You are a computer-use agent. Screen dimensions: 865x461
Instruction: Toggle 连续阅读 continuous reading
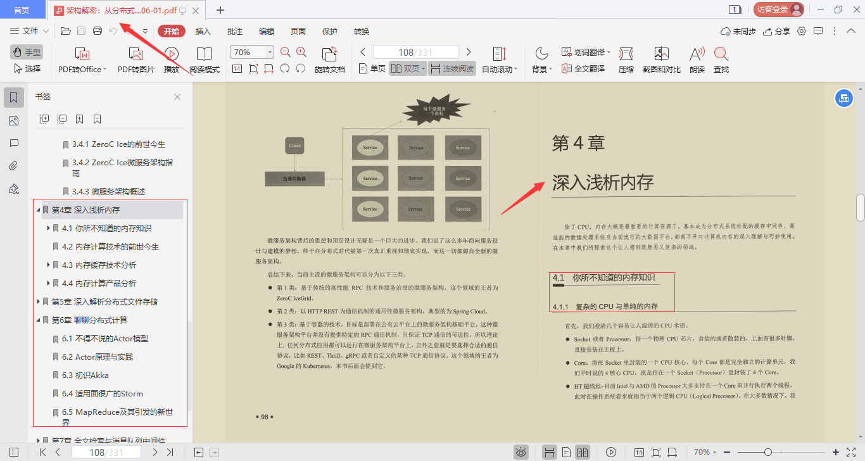coord(452,68)
